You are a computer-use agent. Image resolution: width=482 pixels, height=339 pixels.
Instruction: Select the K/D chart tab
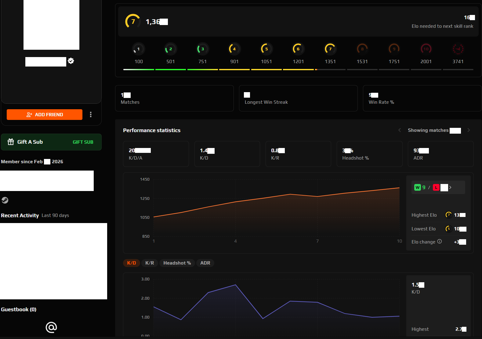(x=132, y=263)
